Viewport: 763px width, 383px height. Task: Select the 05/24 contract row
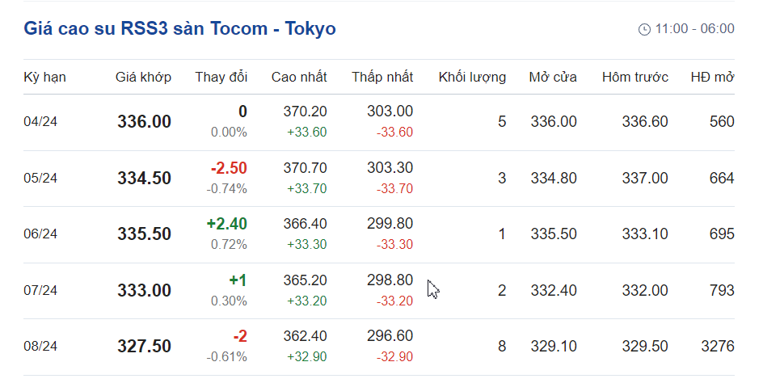point(40,179)
